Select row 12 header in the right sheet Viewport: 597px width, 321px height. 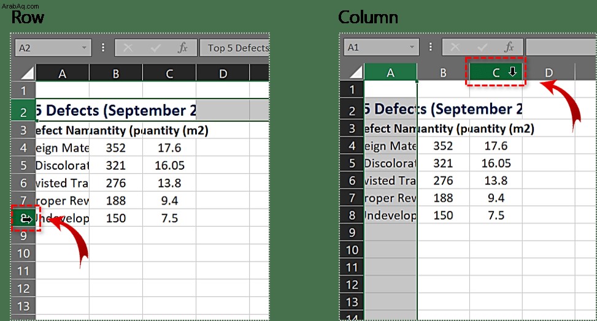pyautogui.click(x=352, y=284)
